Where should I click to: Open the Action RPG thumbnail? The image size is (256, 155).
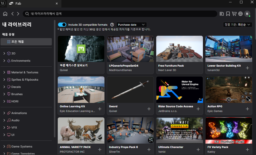pyautogui.click(x=229, y=90)
